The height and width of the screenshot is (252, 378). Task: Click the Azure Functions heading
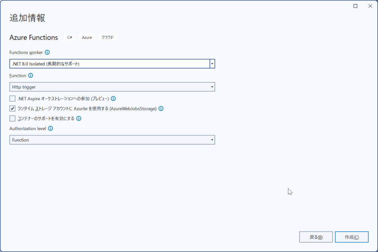pyautogui.click(x=34, y=37)
